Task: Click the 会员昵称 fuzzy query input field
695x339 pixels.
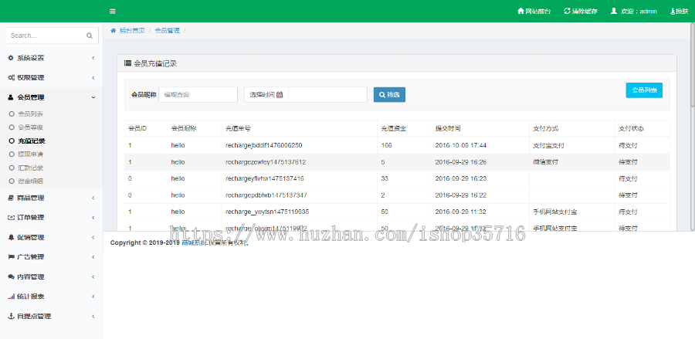Action: [198, 94]
